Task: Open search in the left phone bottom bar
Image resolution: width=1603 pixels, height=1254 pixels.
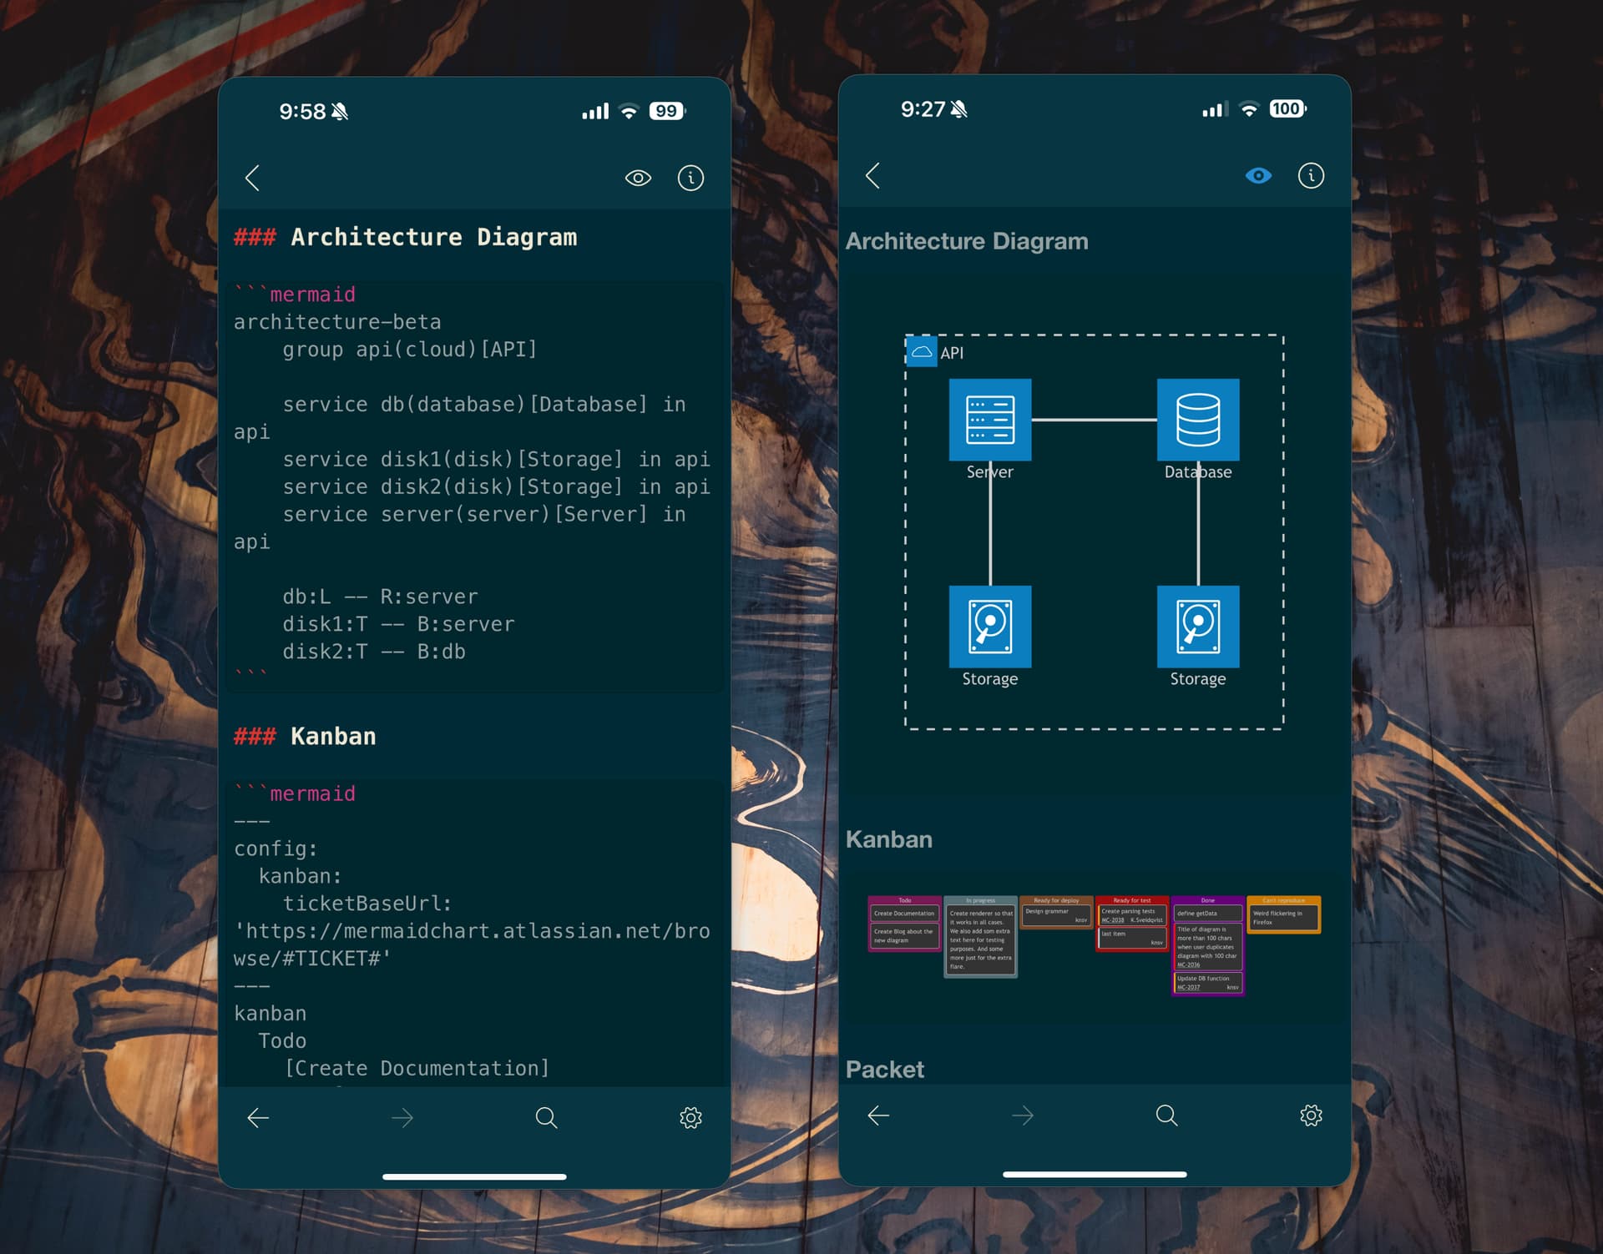Action: coord(546,1118)
